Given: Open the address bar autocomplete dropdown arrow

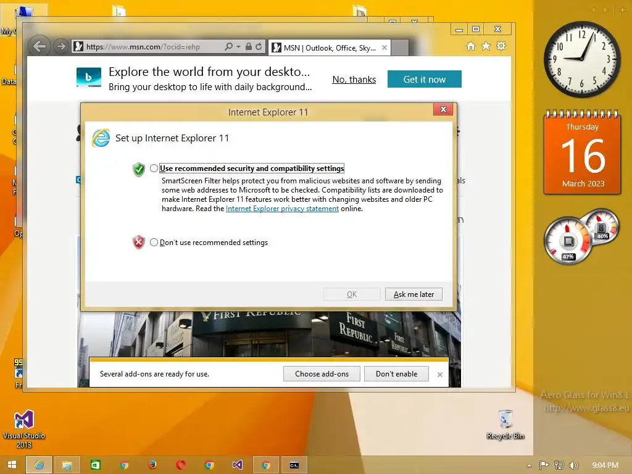Looking at the screenshot, I should (238, 47).
